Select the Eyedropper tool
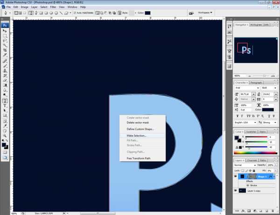This screenshot has width=280, height=215. [5, 125]
